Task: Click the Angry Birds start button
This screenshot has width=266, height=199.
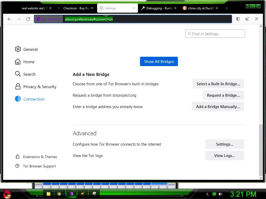Action: click(x=7, y=194)
